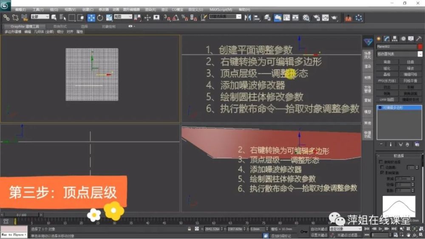Click the Align tool icon
This screenshot has width=425, height=239.
click(x=256, y=18)
